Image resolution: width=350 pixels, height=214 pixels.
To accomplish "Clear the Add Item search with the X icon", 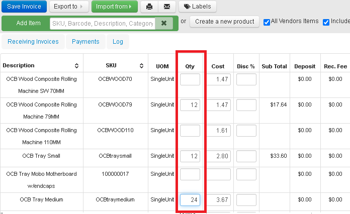I will pyautogui.click(x=164, y=23).
